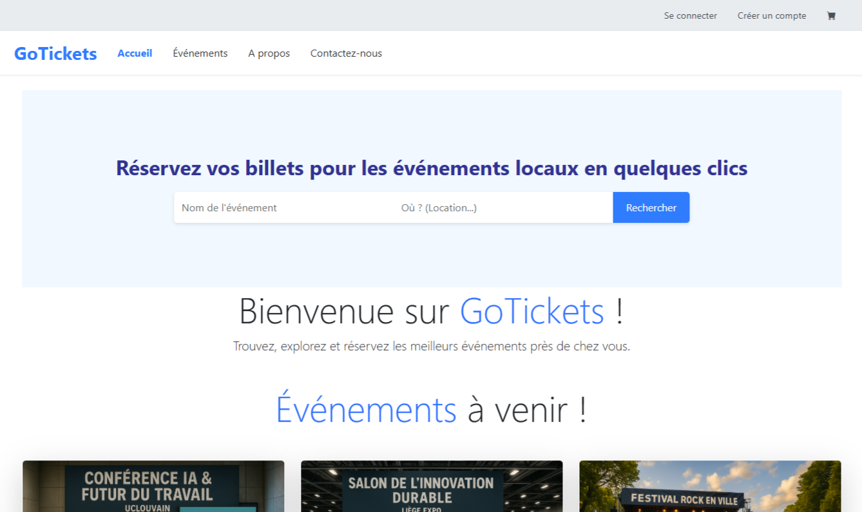Click the Rechercher button
Image resolution: width=862 pixels, height=512 pixels.
(x=651, y=207)
